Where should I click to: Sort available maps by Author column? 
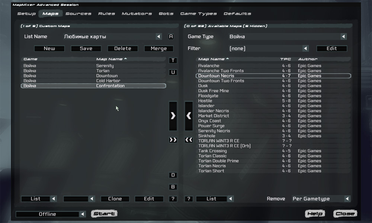tap(308, 59)
